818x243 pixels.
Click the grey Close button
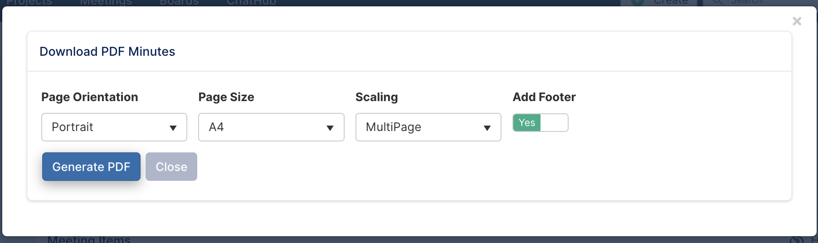tap(171, 166)
